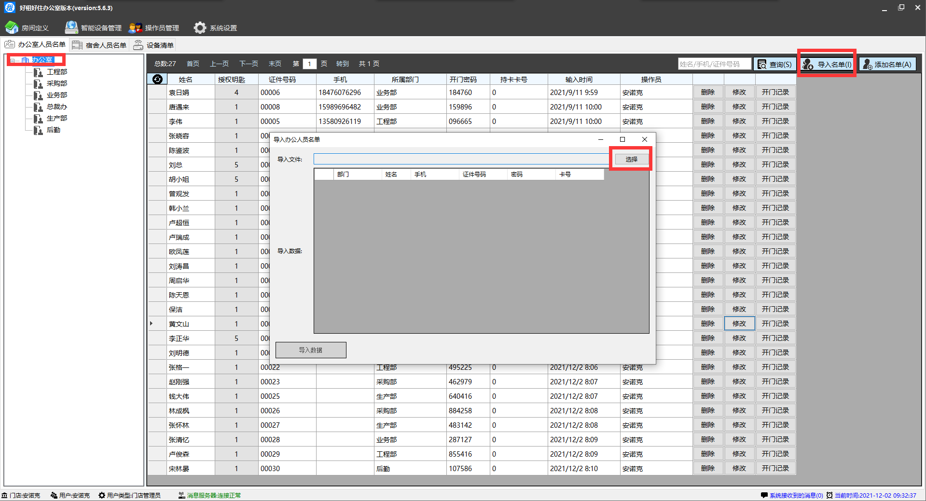Click 选择 to choose import file
This screenshot has width=926, height=501.
pyautogui.click(x=632, y=159)
